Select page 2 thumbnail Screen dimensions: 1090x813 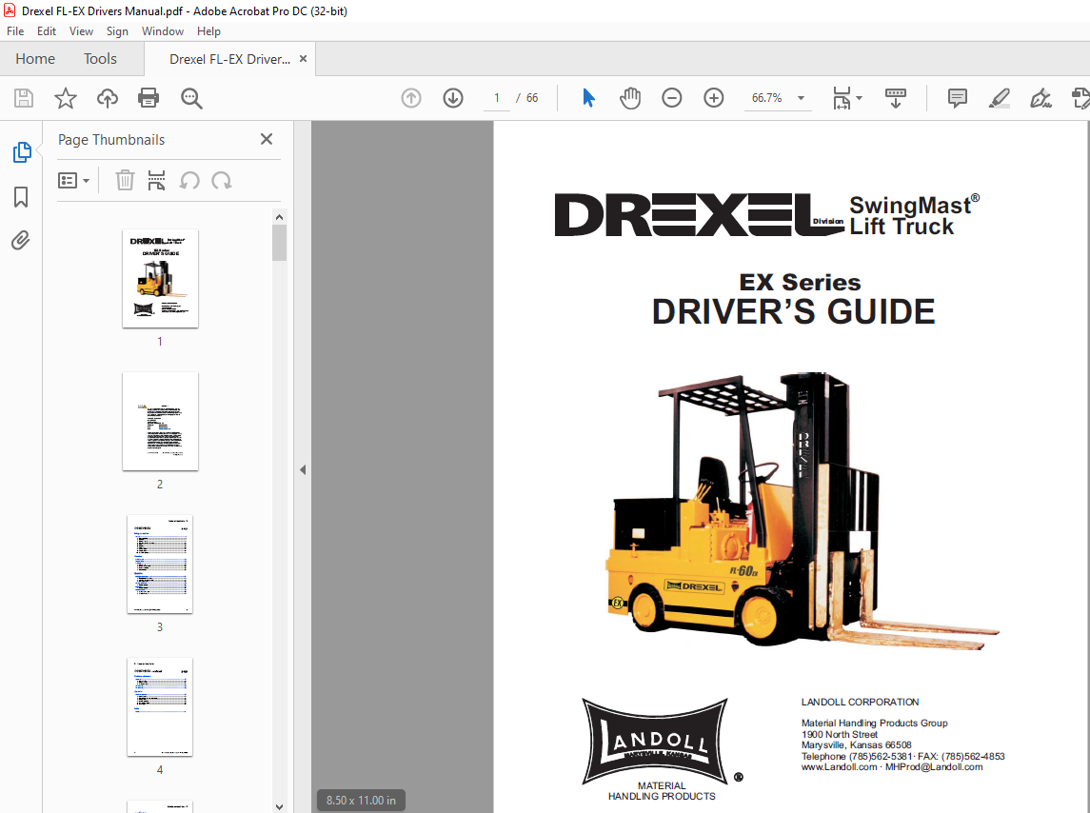tap(160, 422)
